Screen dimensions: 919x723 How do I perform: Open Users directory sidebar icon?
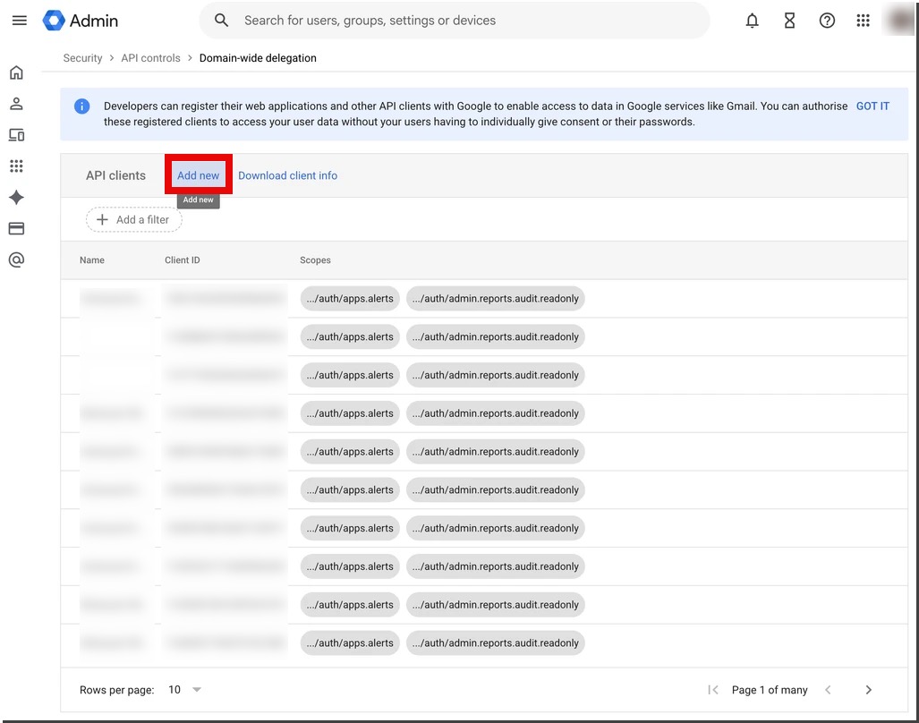tap(16, 104)
